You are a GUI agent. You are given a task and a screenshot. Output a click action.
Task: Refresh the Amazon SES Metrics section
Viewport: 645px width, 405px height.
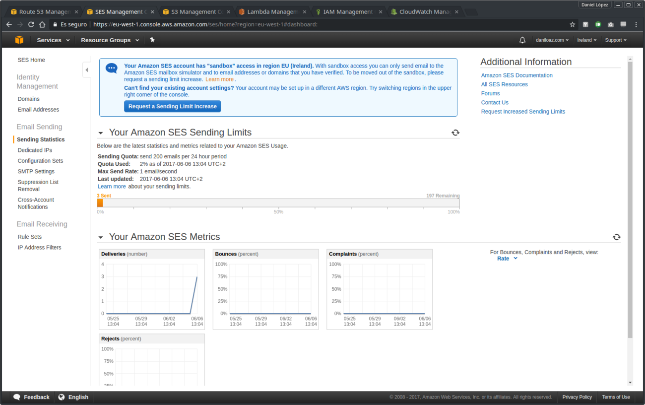pos(617,237)
